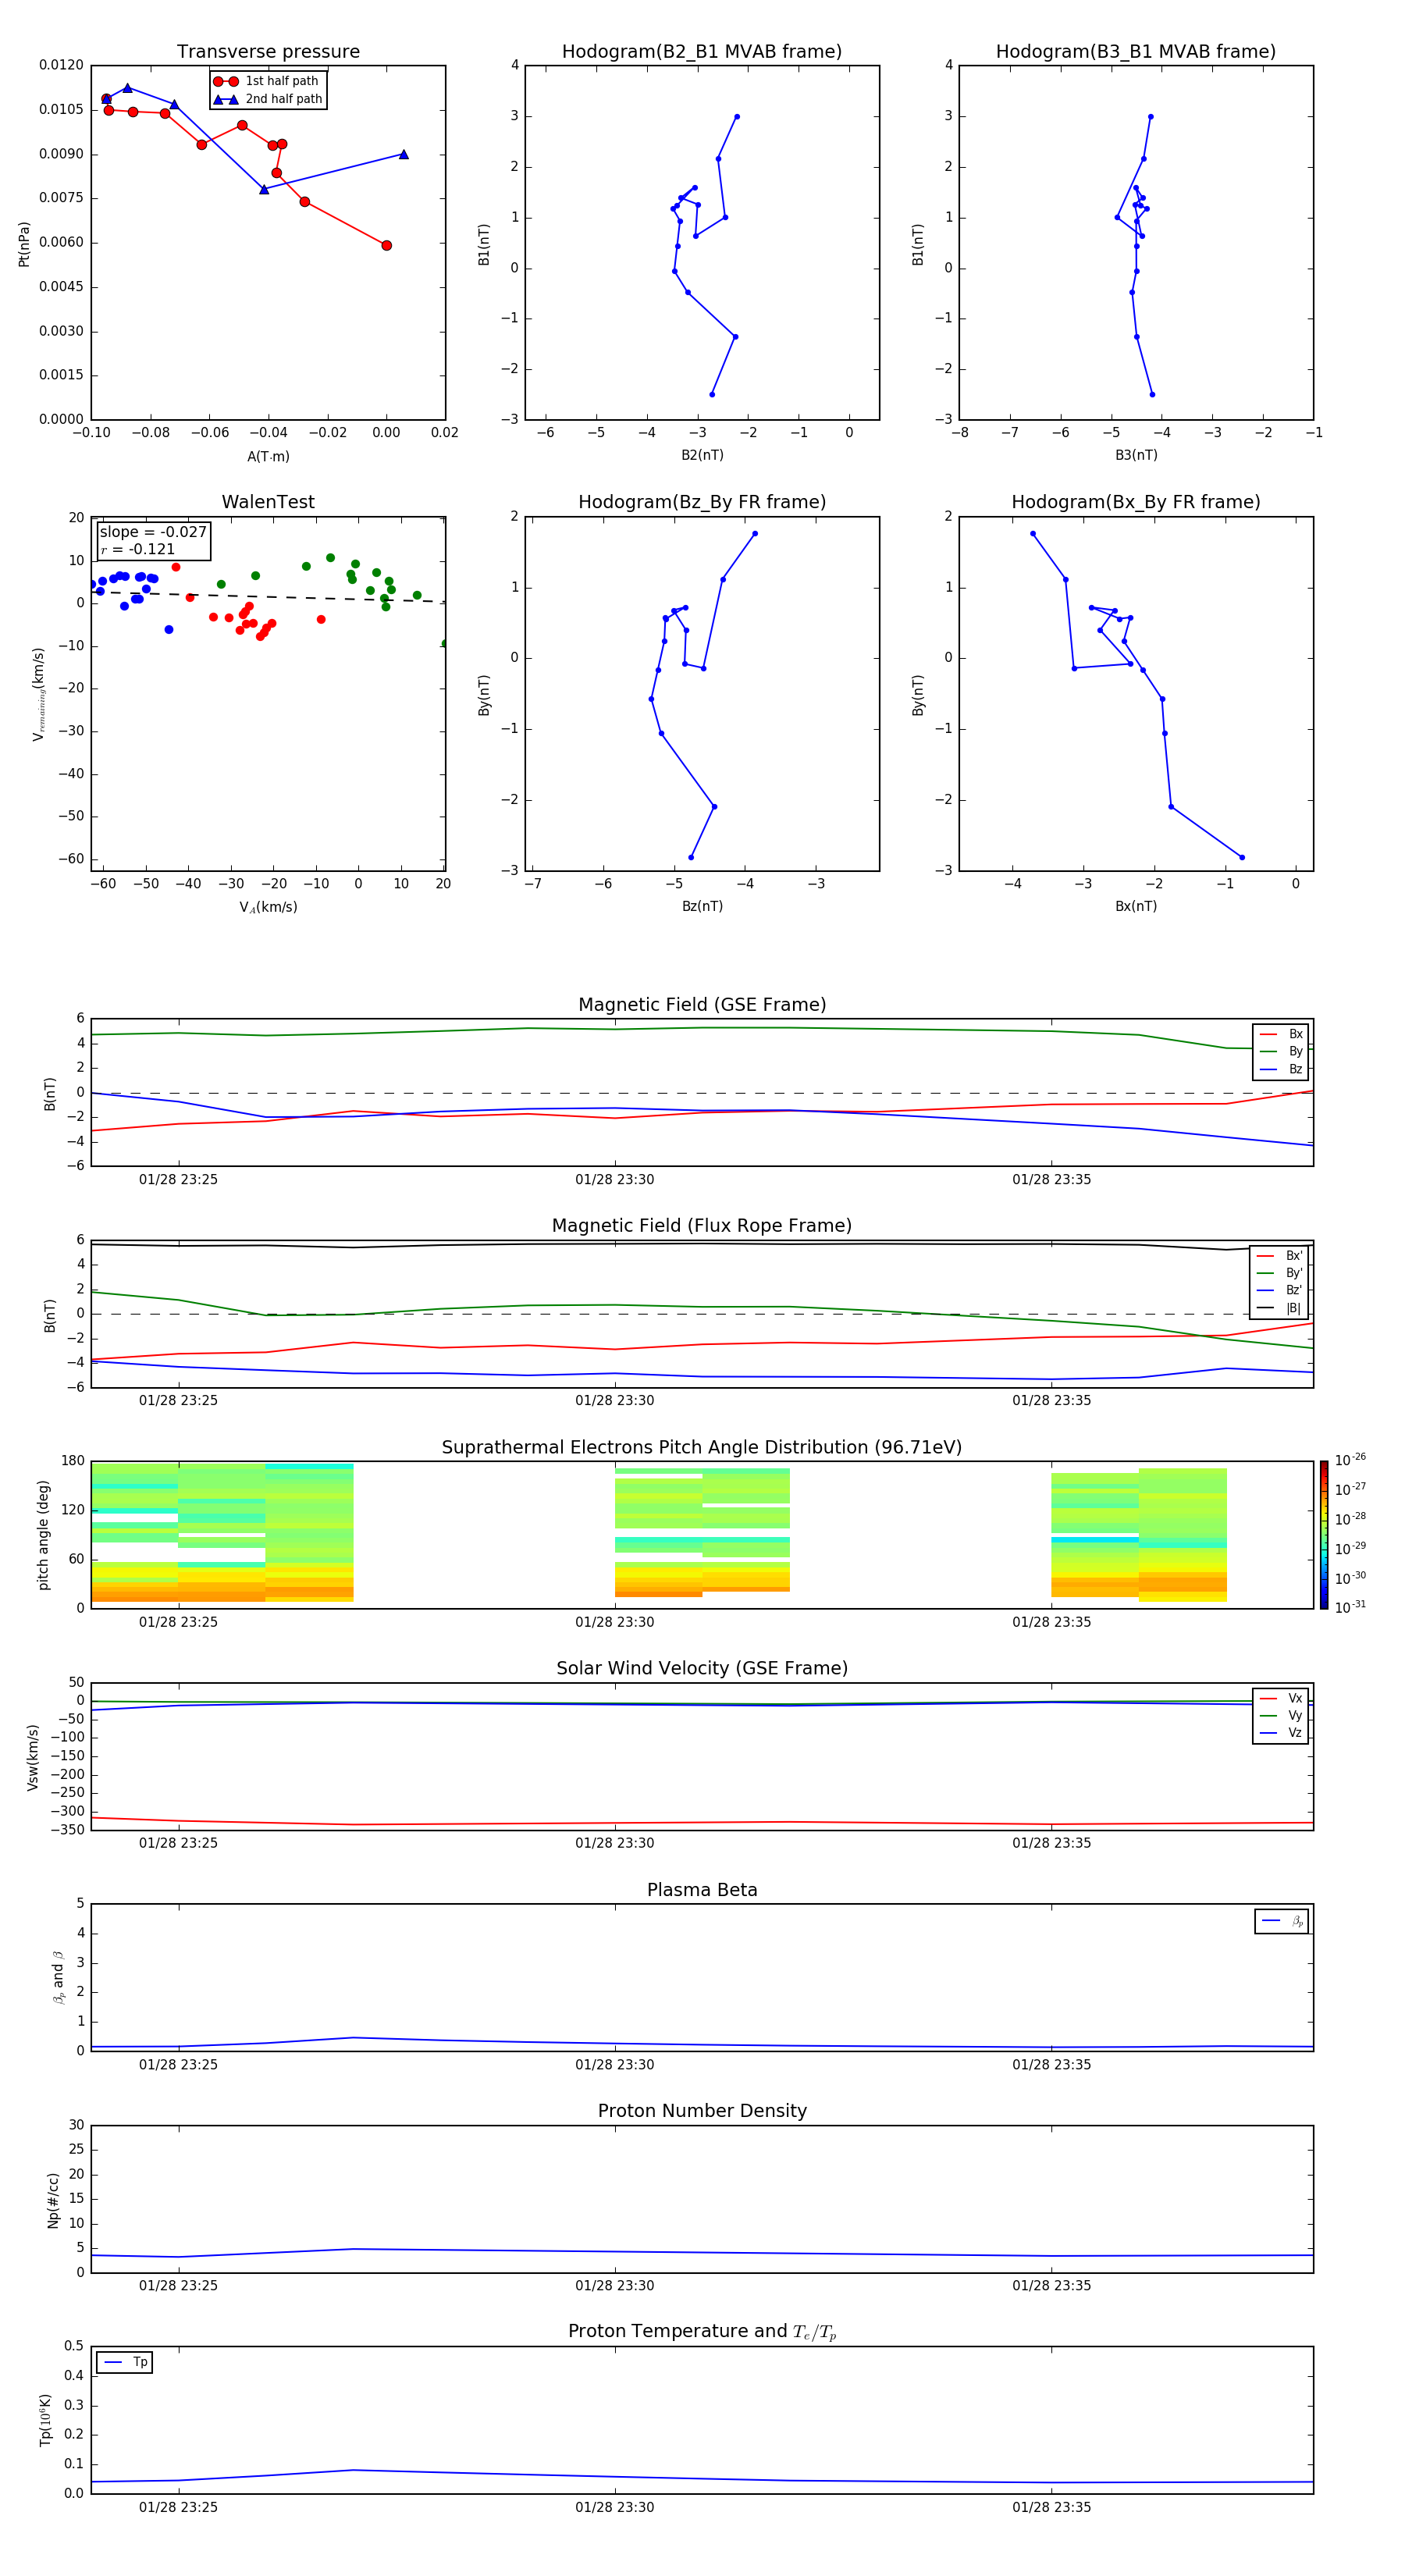Click the "1st half path" legend entry

point(266,81)
